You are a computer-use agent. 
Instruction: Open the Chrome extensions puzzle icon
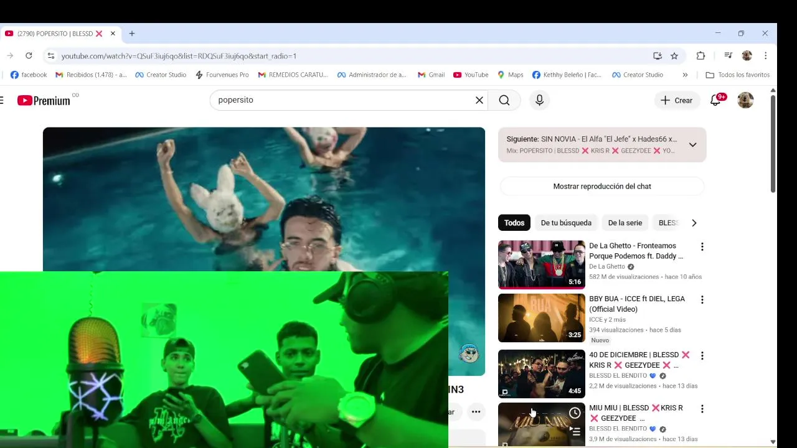point(700,56)
